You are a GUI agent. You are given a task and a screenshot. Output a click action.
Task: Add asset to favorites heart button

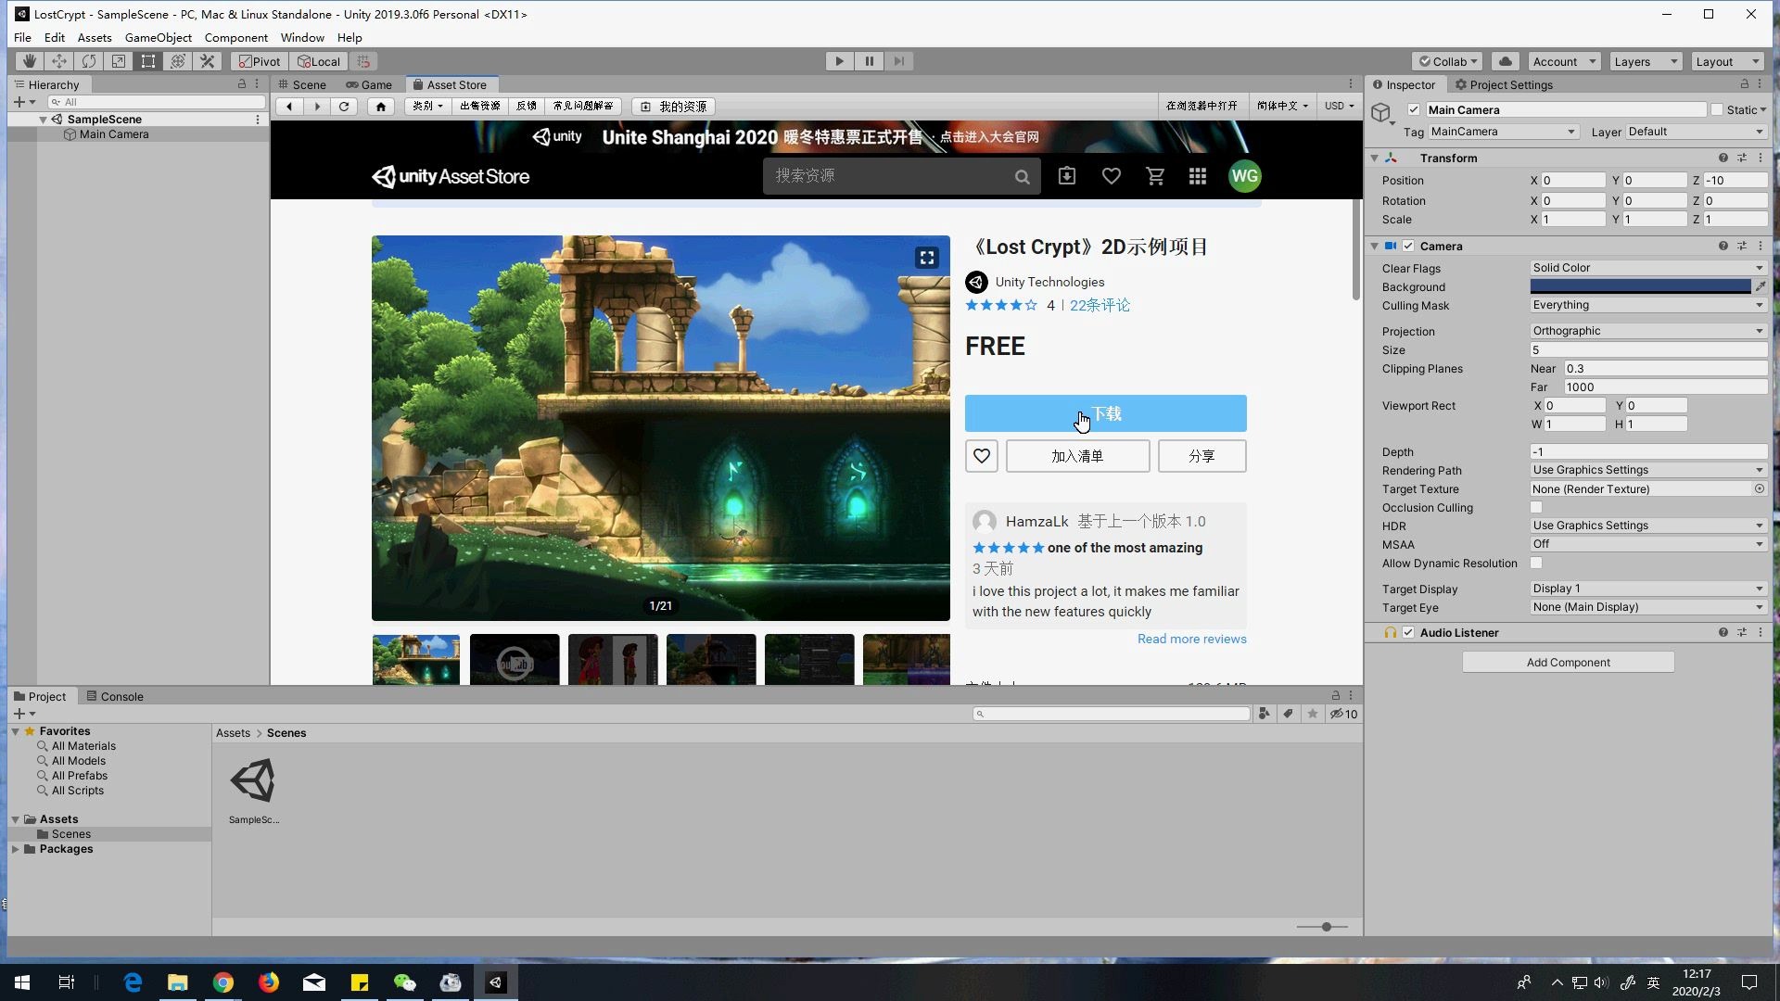981,456
